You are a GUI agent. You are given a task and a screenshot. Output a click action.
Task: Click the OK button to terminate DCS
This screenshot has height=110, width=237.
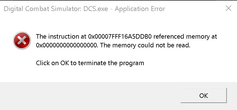(204, 95)
